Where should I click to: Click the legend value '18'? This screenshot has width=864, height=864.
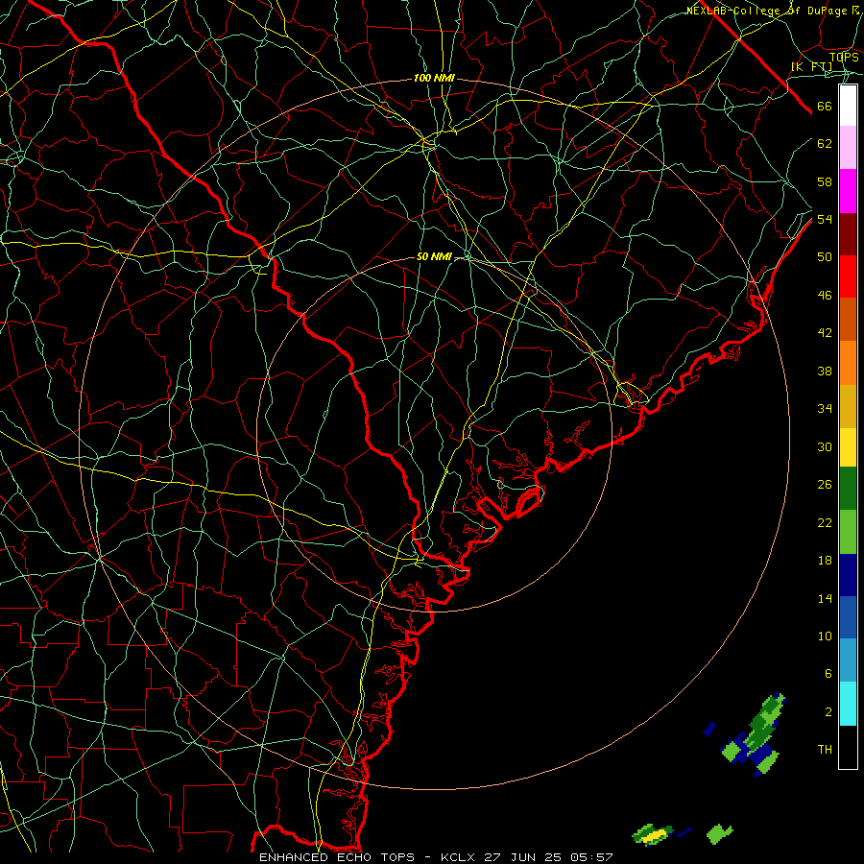[825, 561]
